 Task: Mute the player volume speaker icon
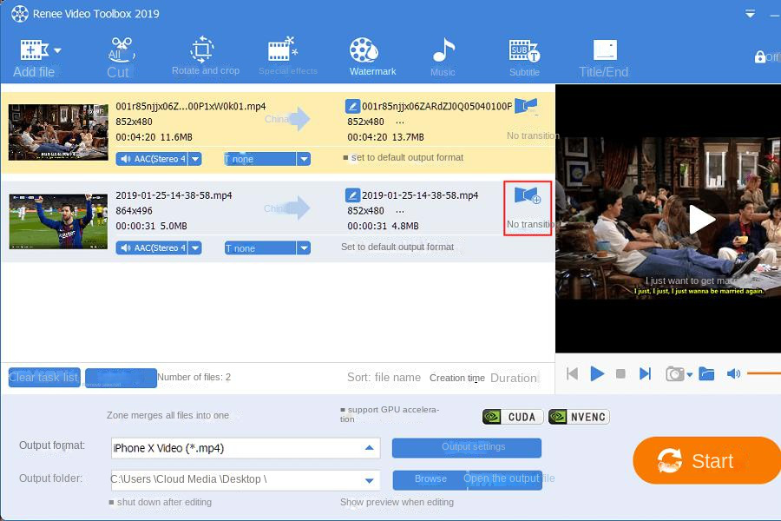coord(733,373)
